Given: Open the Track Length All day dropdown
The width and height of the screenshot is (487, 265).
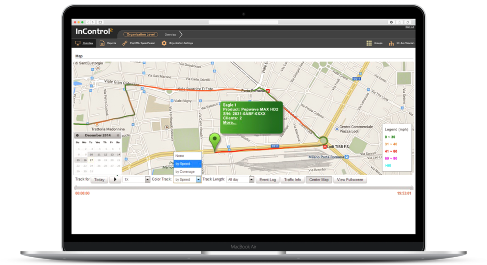Looking at the screenshot, I should (x=240, y=179).
